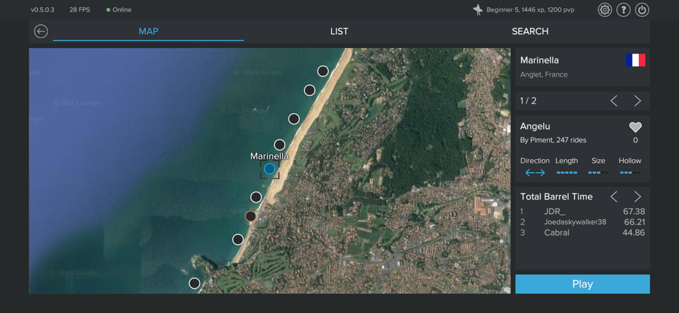Click the Anglet, France location text
This screenshot has height=313, width=679.
[x=544, y=75]
